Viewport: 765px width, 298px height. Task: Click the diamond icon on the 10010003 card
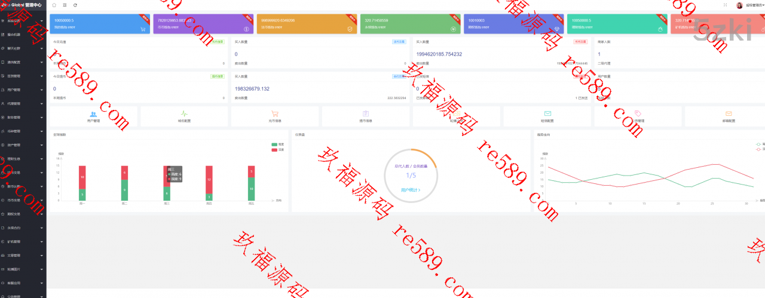tap(557, 29)
